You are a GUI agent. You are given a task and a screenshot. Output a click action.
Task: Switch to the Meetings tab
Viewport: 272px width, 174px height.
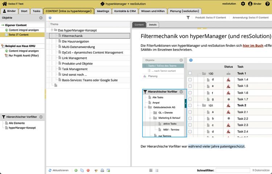(103, 11)
